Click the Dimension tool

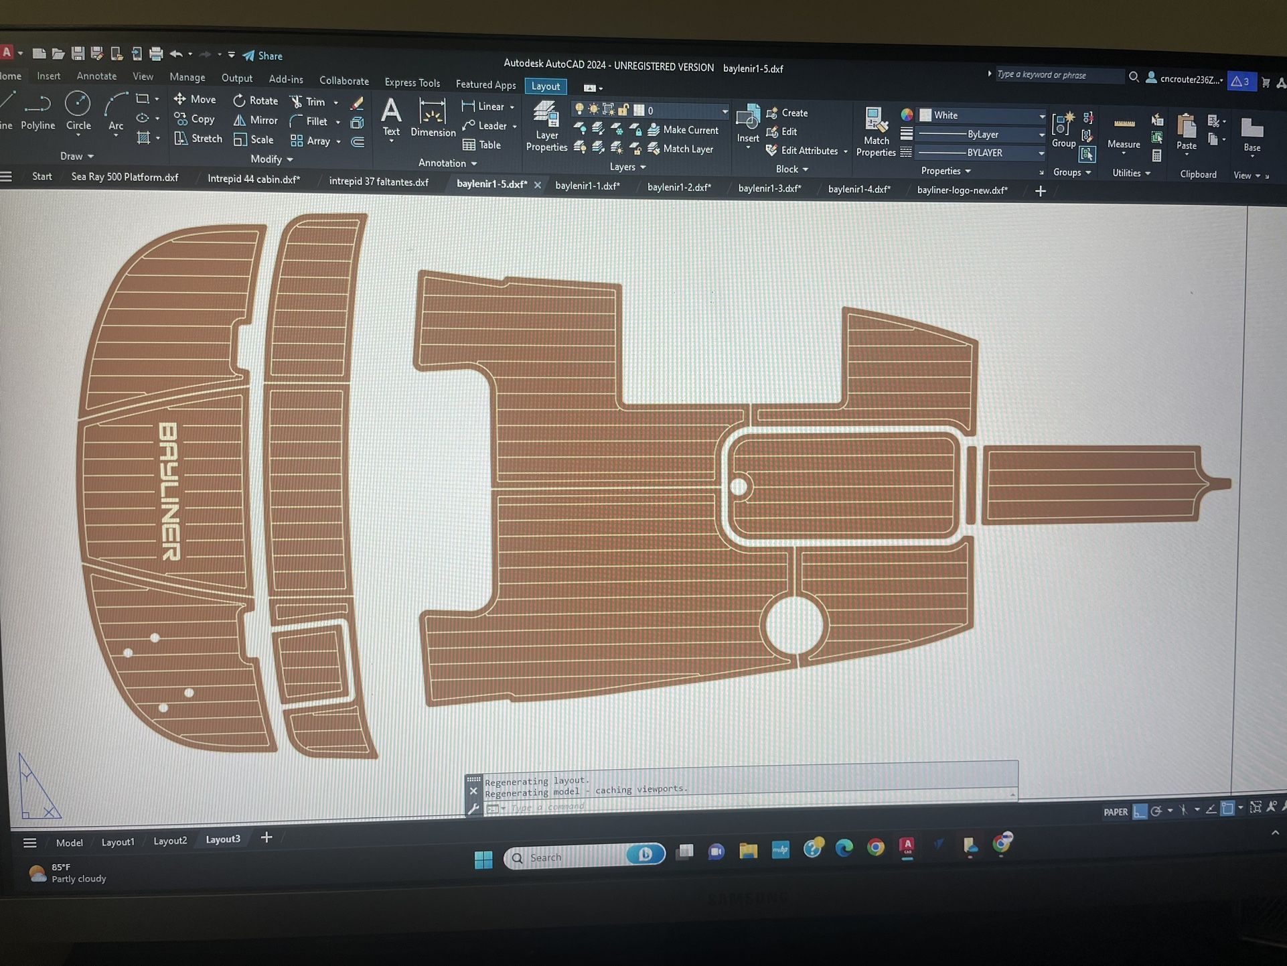[x=433, y=118]
